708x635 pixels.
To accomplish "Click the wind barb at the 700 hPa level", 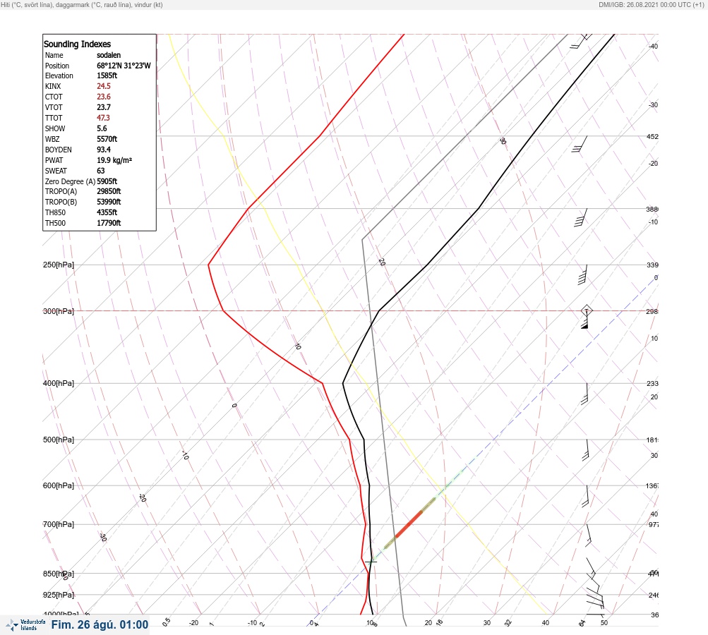I will [589, 536].
